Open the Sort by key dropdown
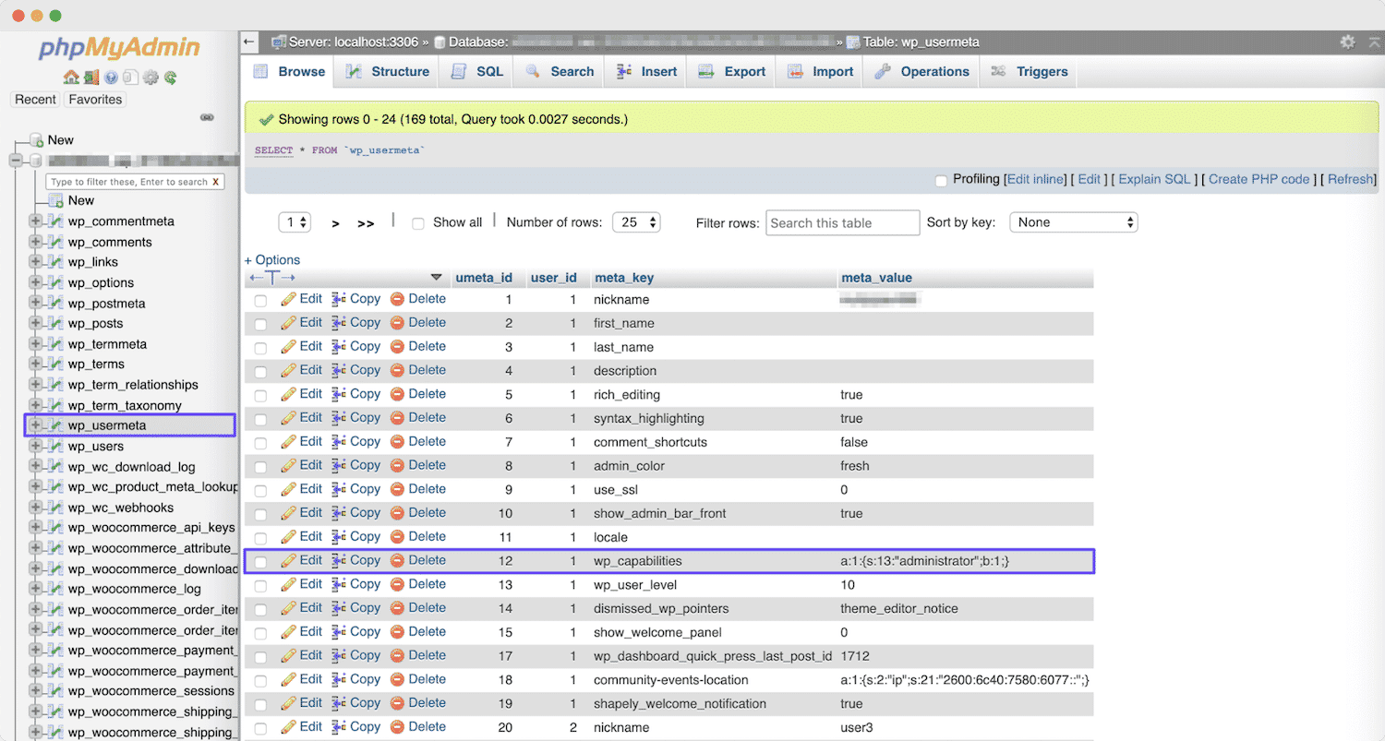Screen dimensions: 1385x741 click(x=1074, y=222)
